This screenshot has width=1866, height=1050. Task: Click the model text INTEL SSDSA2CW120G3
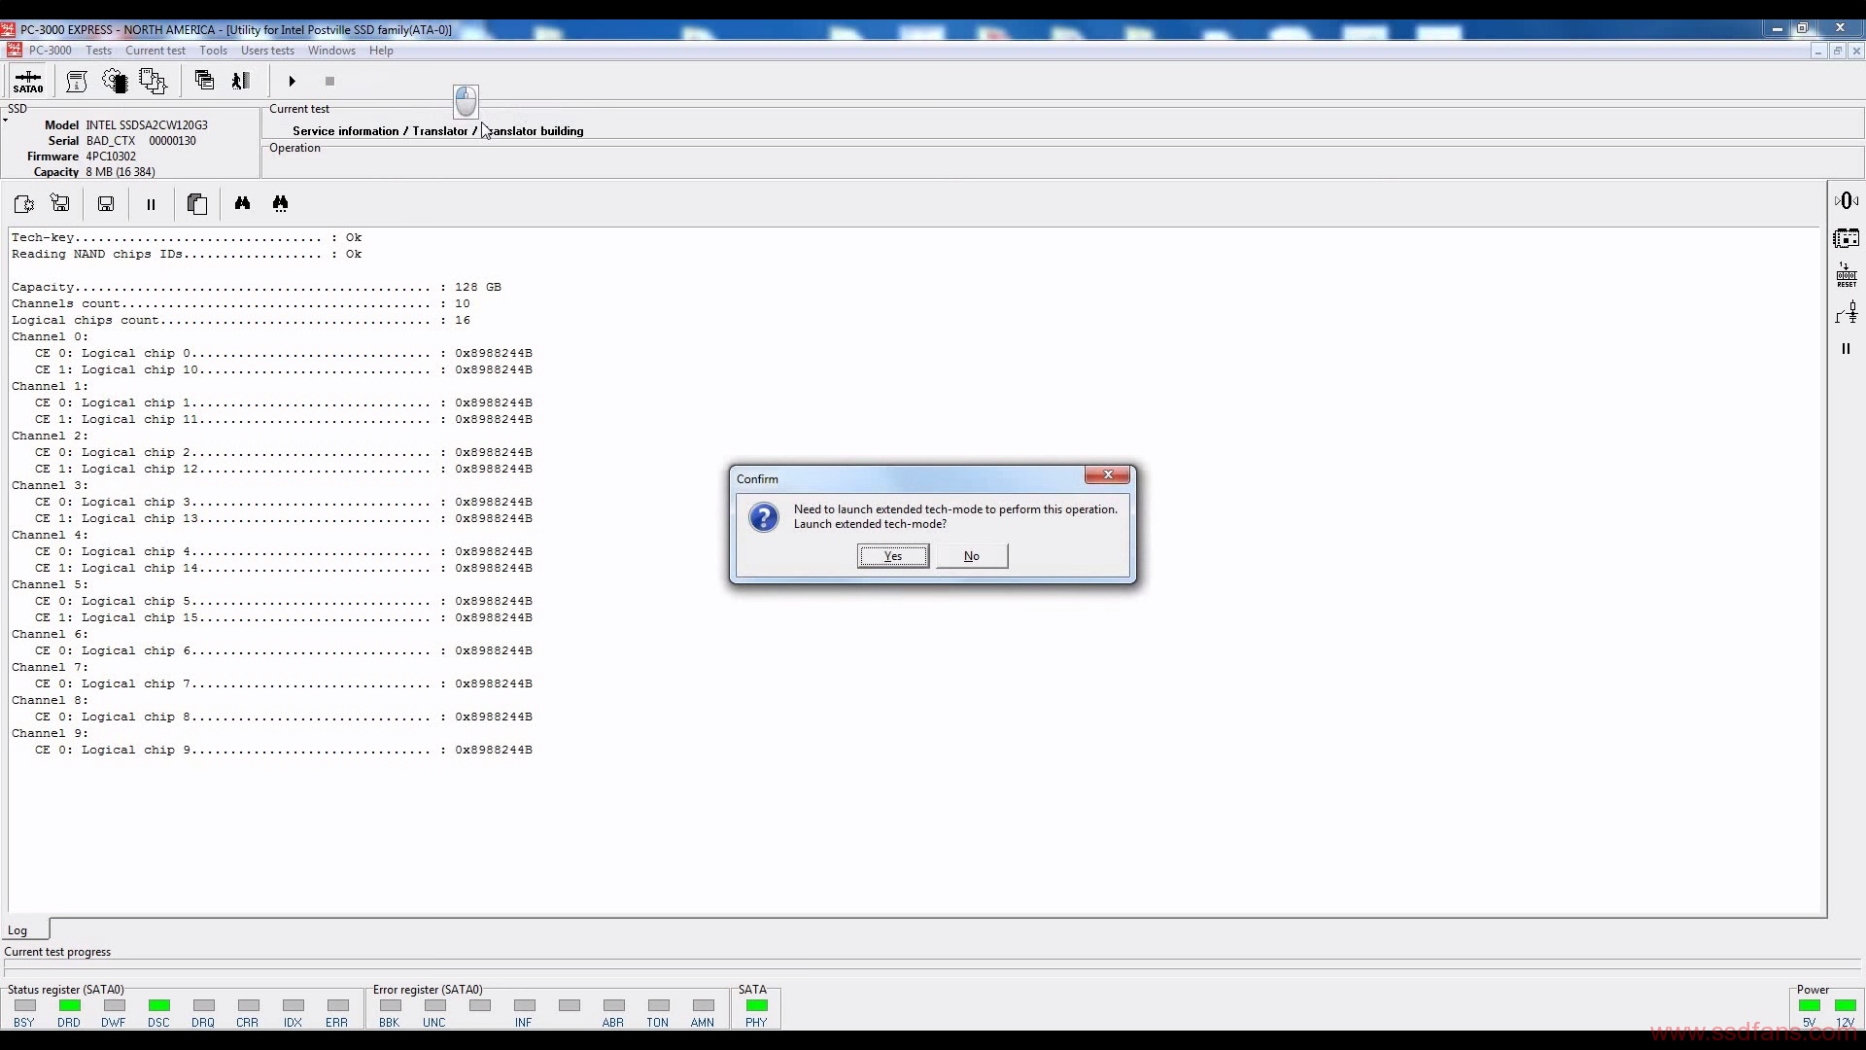pos(147,125)
